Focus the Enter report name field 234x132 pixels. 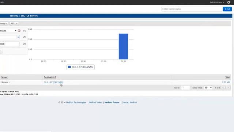point(192,9)
